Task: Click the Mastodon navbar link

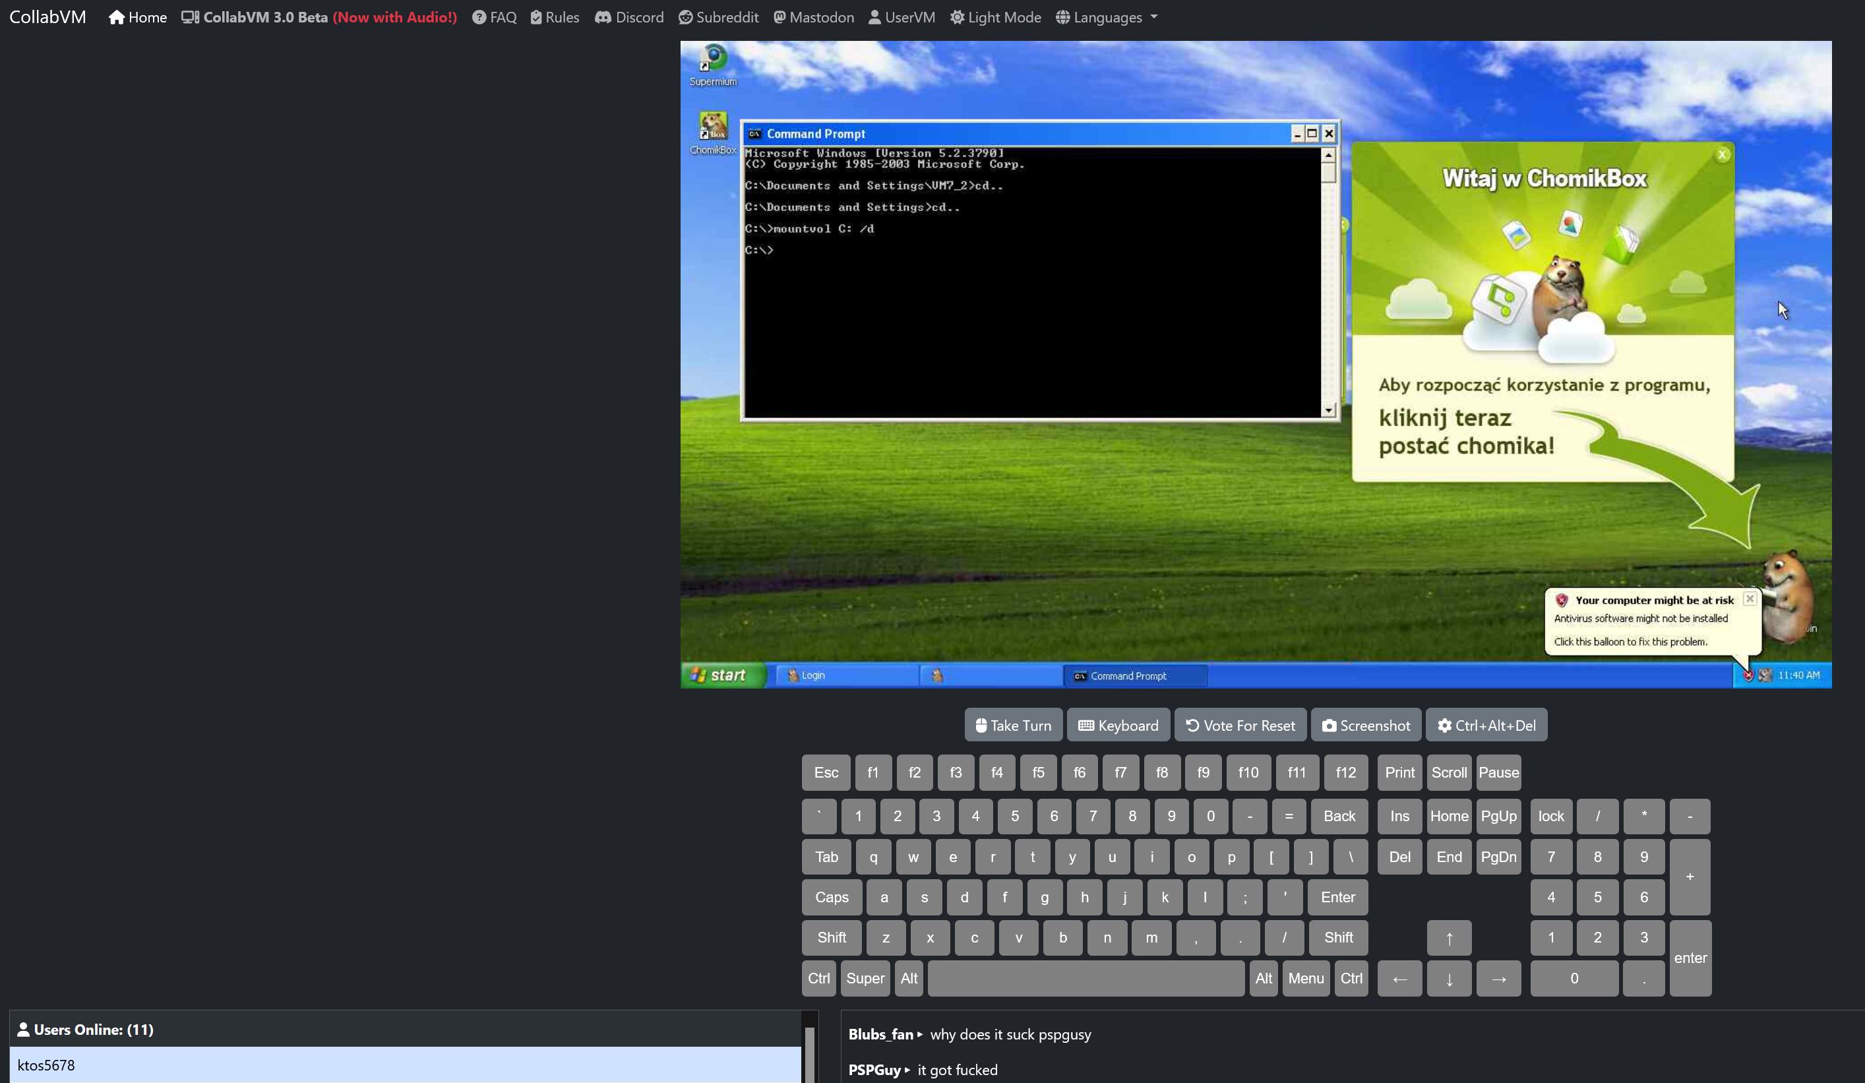Action: 813,17
